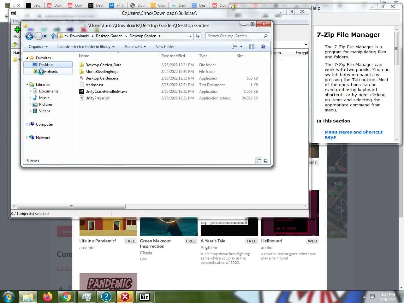The height and width of the screenshot is (303, 404).
Task: Open the view options dropdown arrow
Action: (241, 47)
